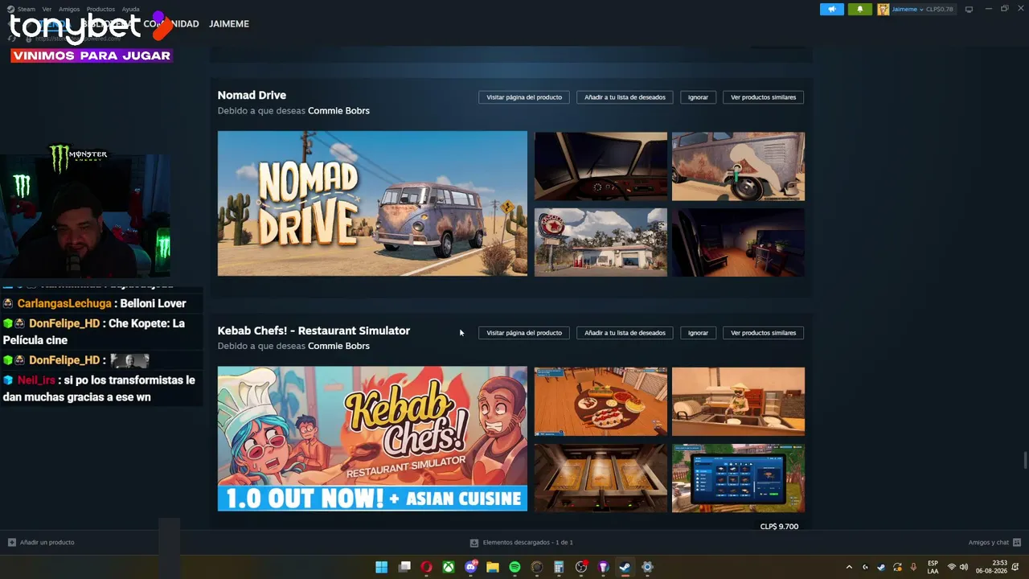
Task: Visit the Nomad Drive product page button
Action: click(x=524, y=97)
